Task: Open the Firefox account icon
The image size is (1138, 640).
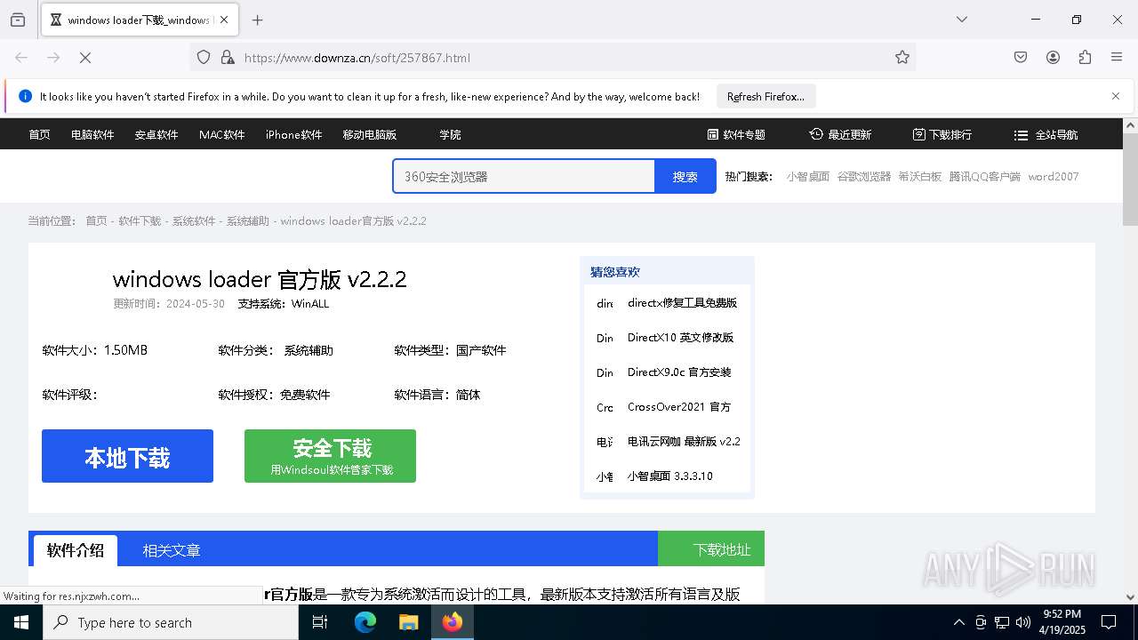Action: [1053, 58]
